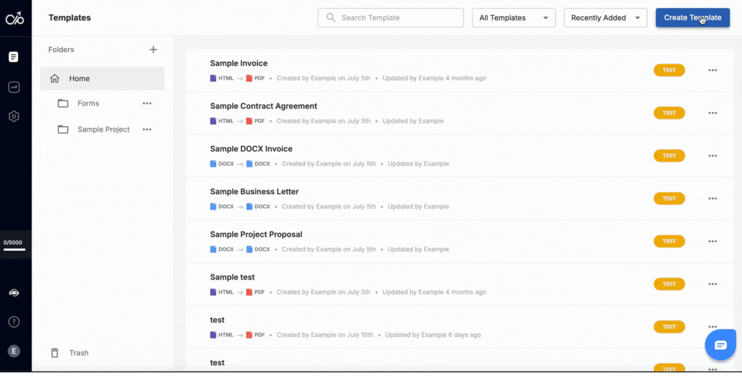Open settings gear icon in left sidebar

14,116
